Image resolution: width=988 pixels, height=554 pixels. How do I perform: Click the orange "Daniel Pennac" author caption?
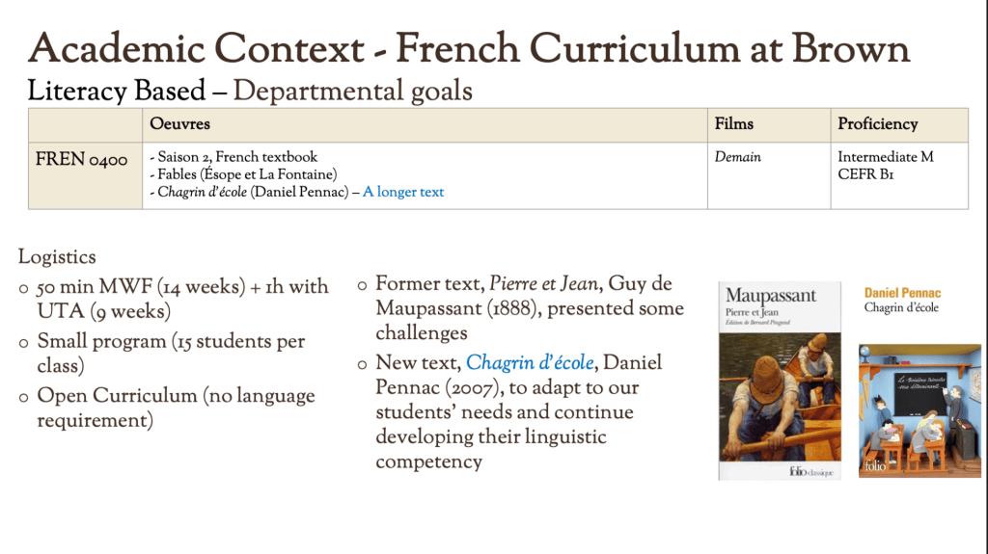tap(902, 293)
